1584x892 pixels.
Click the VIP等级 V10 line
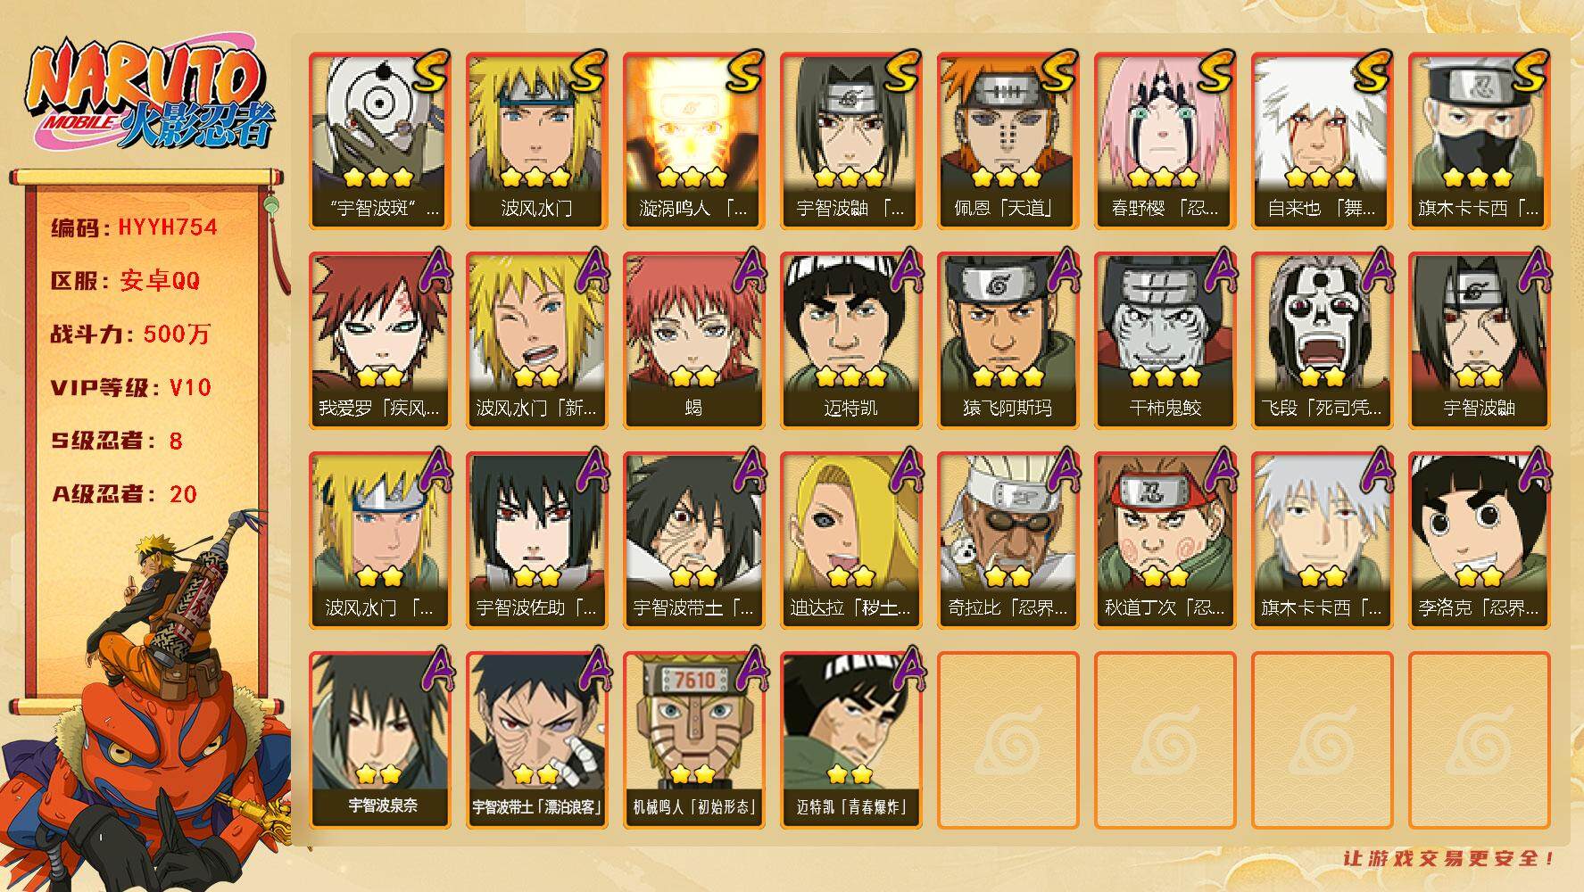pyautogui.click(x=131, y=388)
